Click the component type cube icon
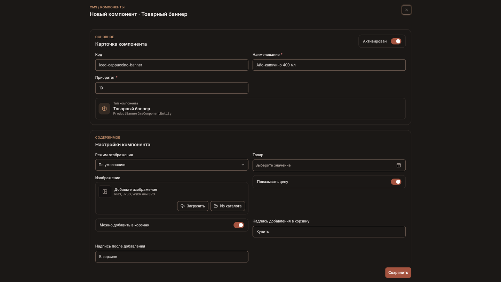This screenshot has height=282, width=501. (x=104, y=109)
